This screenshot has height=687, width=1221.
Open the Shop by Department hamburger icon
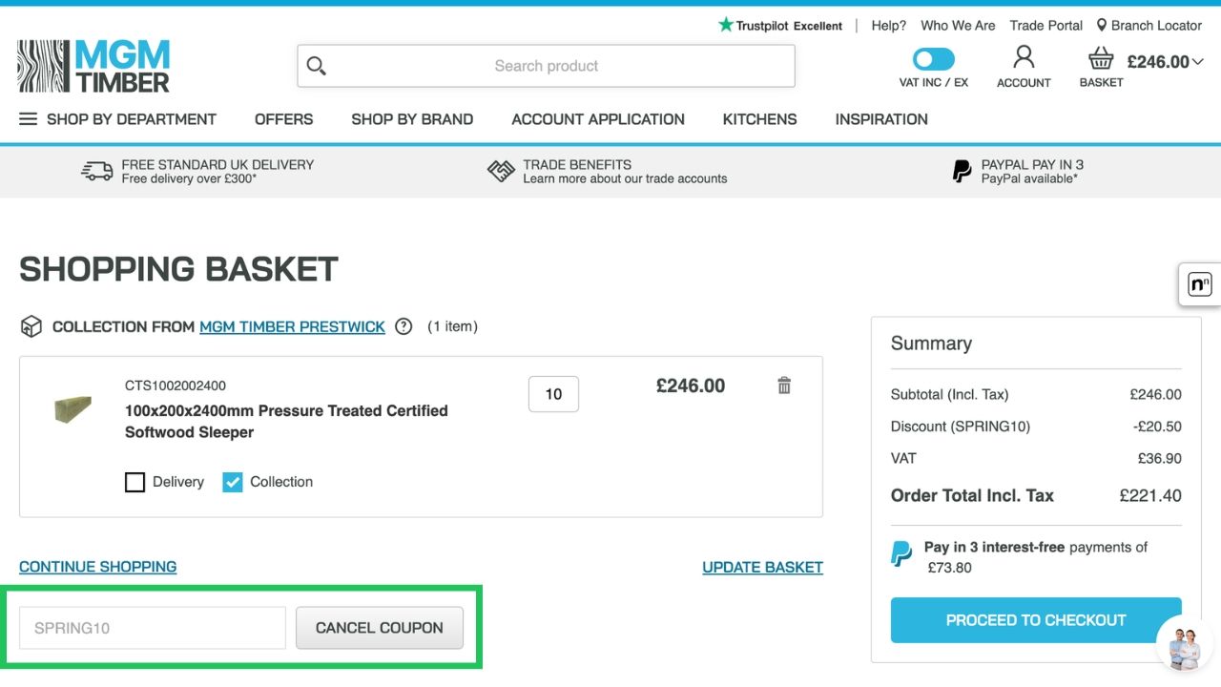pyautogui.click(x=29, y=119)
